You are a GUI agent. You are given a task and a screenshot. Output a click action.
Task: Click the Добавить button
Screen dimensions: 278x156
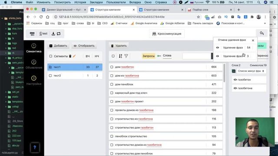pos(58,46)
